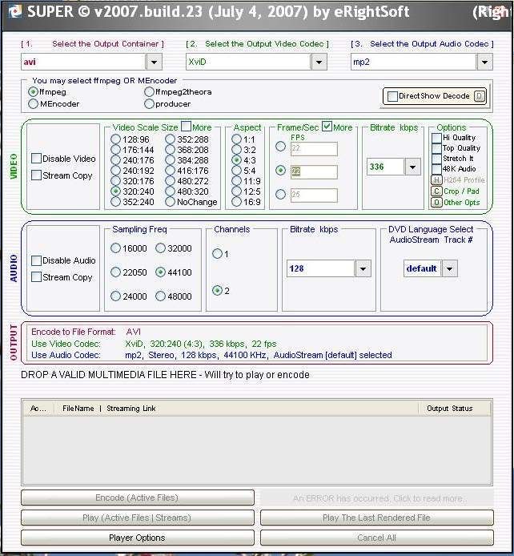Open AudioStream Track dropdown showing default

tap(449, 268)
